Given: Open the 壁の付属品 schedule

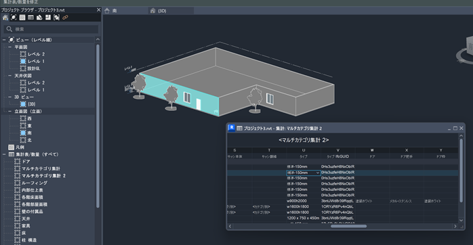Looking at the screenshot, I should pyautogui.click(x=33, y=212).
